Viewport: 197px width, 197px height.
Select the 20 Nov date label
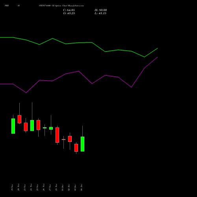point(19,187)
